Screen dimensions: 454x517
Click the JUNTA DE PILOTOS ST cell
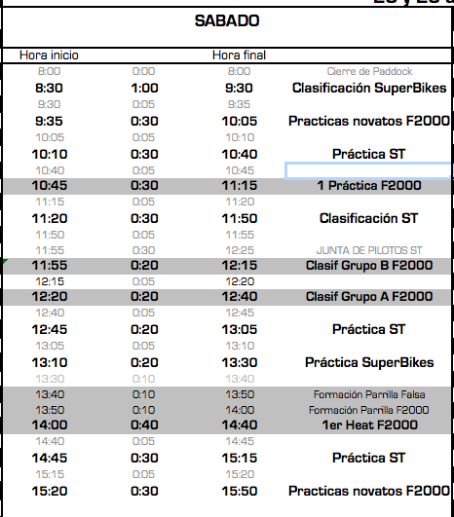pyautogui.click(x=369, y=250)
